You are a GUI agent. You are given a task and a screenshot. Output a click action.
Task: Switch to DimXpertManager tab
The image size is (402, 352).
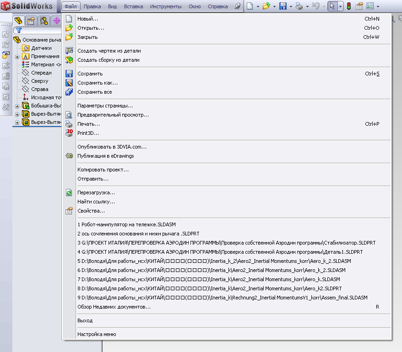click(56, 21)
